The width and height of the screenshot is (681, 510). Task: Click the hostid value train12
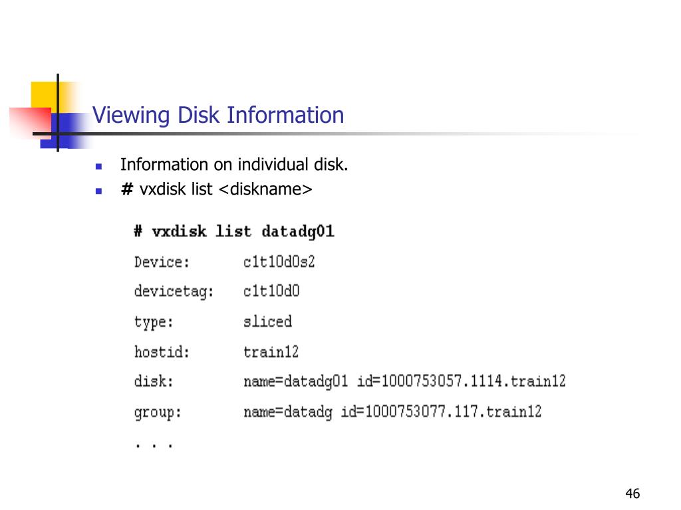pos(271,352)
